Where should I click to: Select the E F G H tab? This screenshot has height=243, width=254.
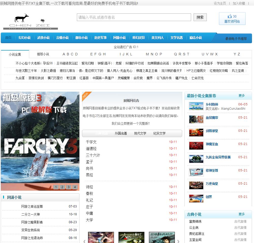(x=98, y=54)
